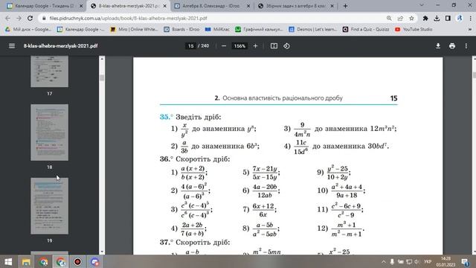476x268 pixels.
Task: Open the Miro Online Whiteboard bookmark
Action: (x=135, y=29)
